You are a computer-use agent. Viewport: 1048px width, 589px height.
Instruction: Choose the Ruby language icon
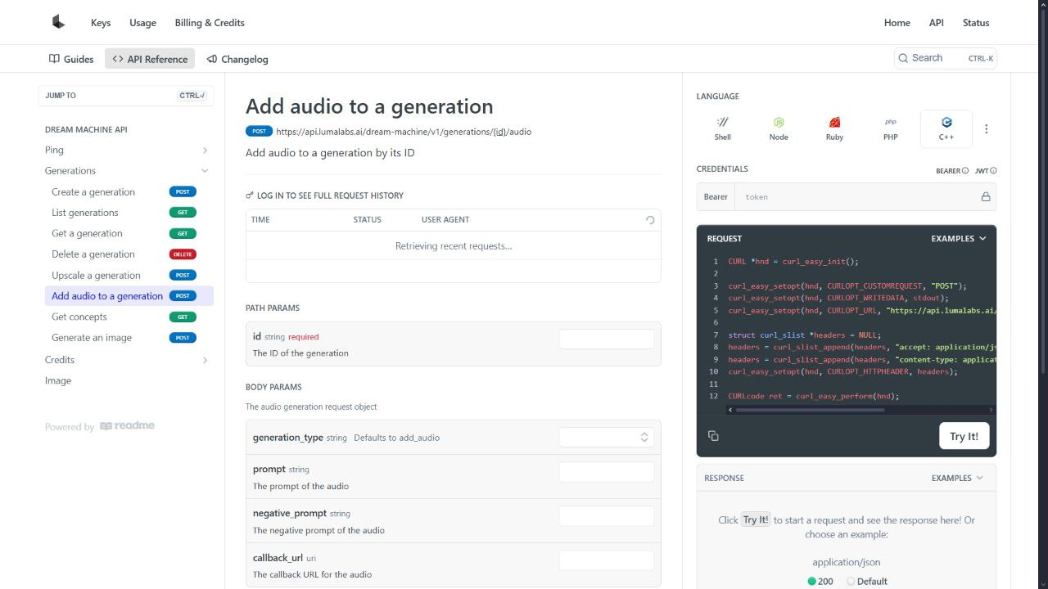point(834,128)
